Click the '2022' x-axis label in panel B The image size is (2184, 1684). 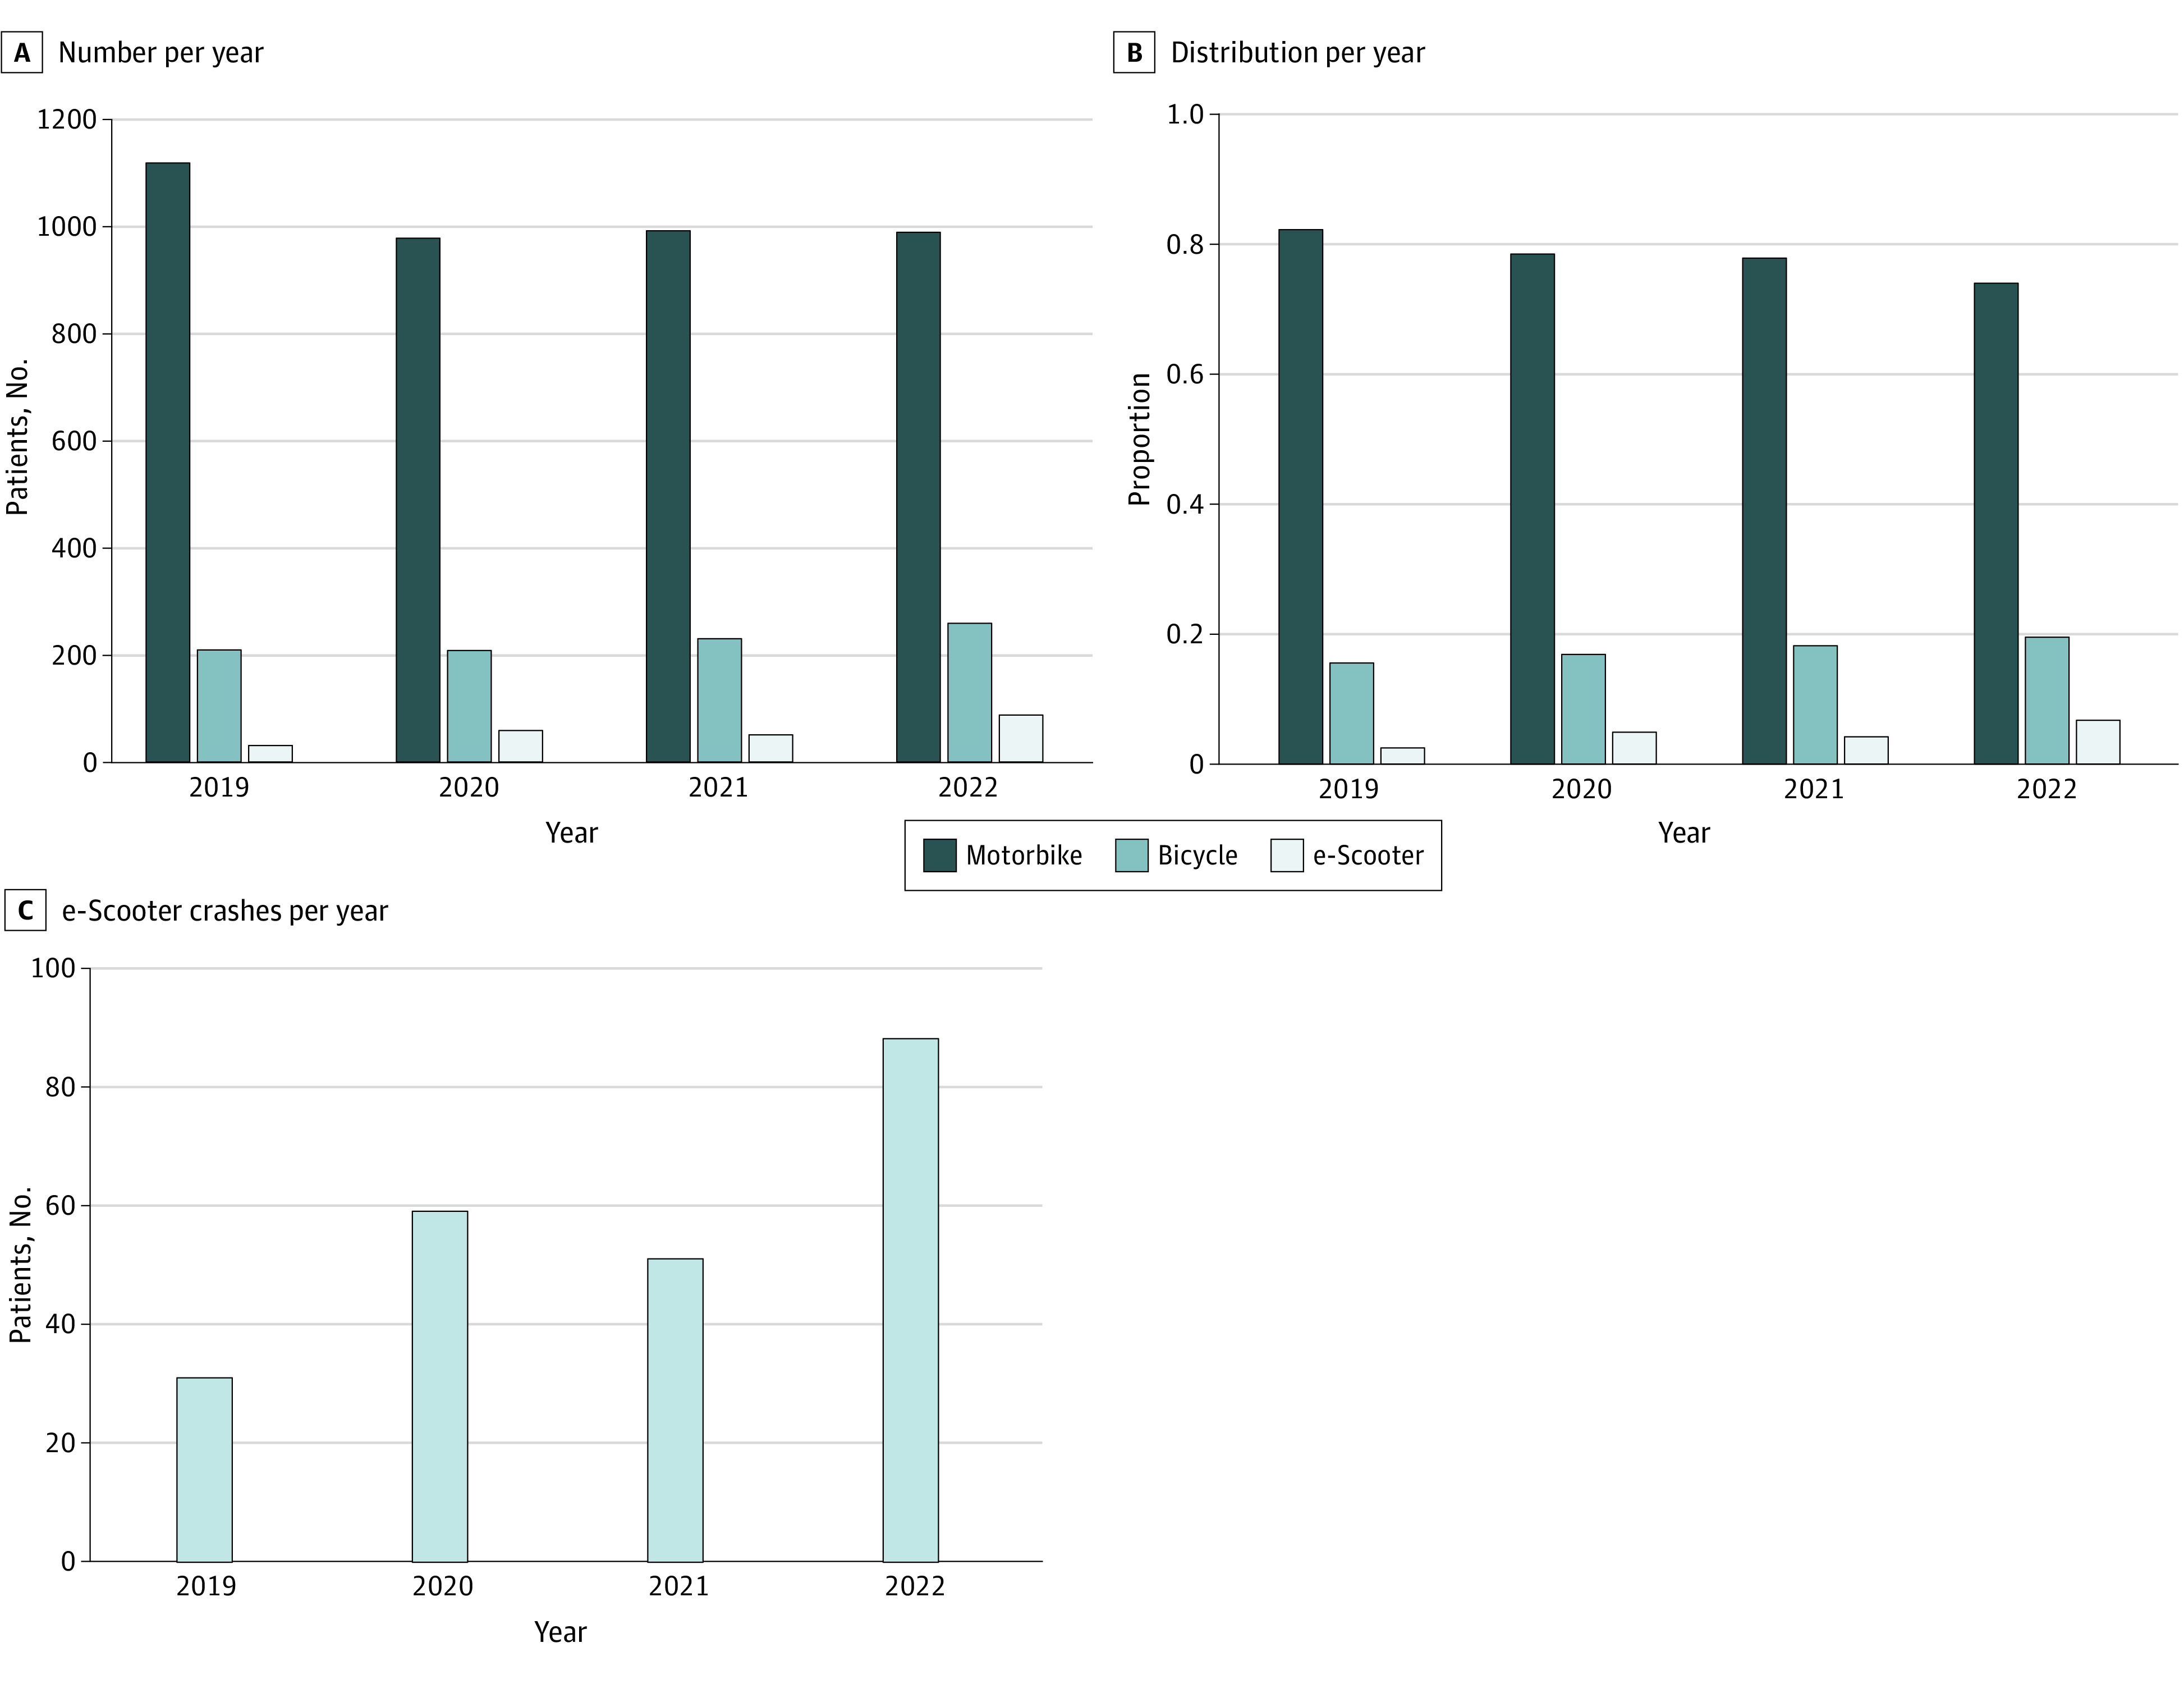click(2046, 790)
